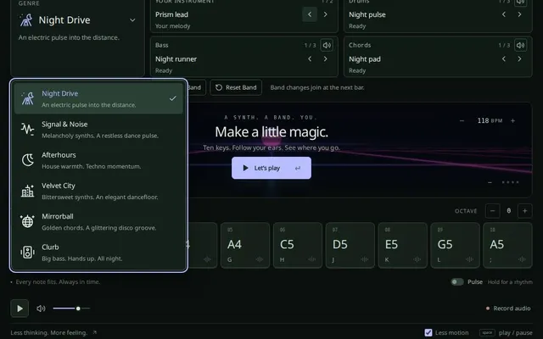Click the Clurb speaker icon
The width and height of the screenshot is (543, 339).
click(27, 253)
